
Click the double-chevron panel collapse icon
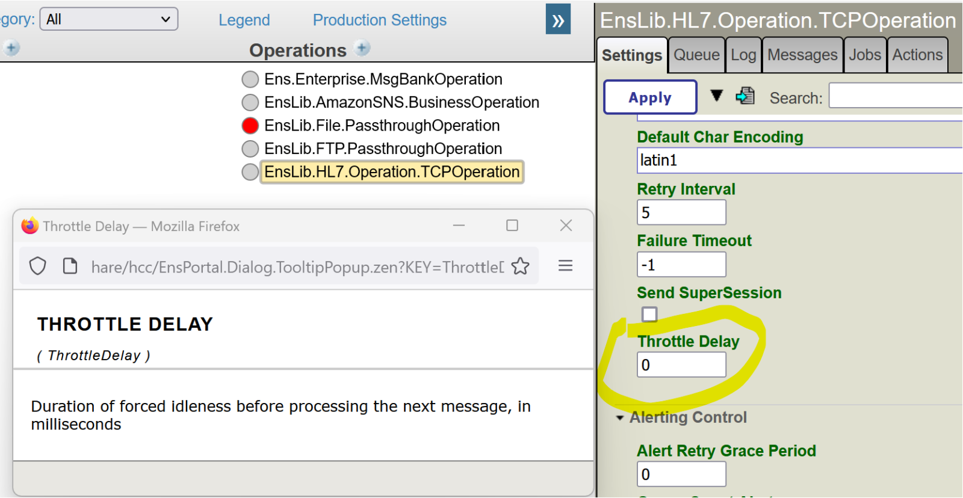pos(558,20)
